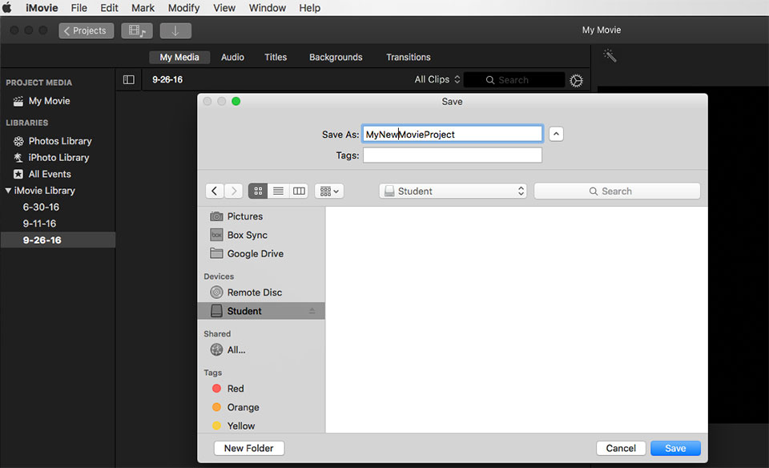Toggle the libraries sidebar panel icon

(x=128, y=79)
